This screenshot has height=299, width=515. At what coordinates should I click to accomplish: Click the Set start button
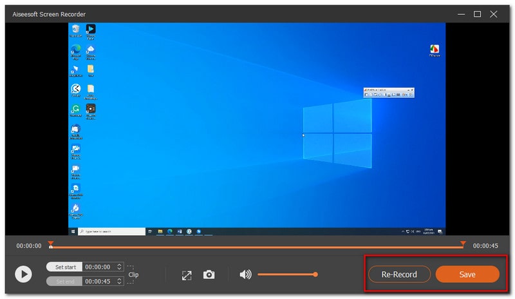pos(64,267)
